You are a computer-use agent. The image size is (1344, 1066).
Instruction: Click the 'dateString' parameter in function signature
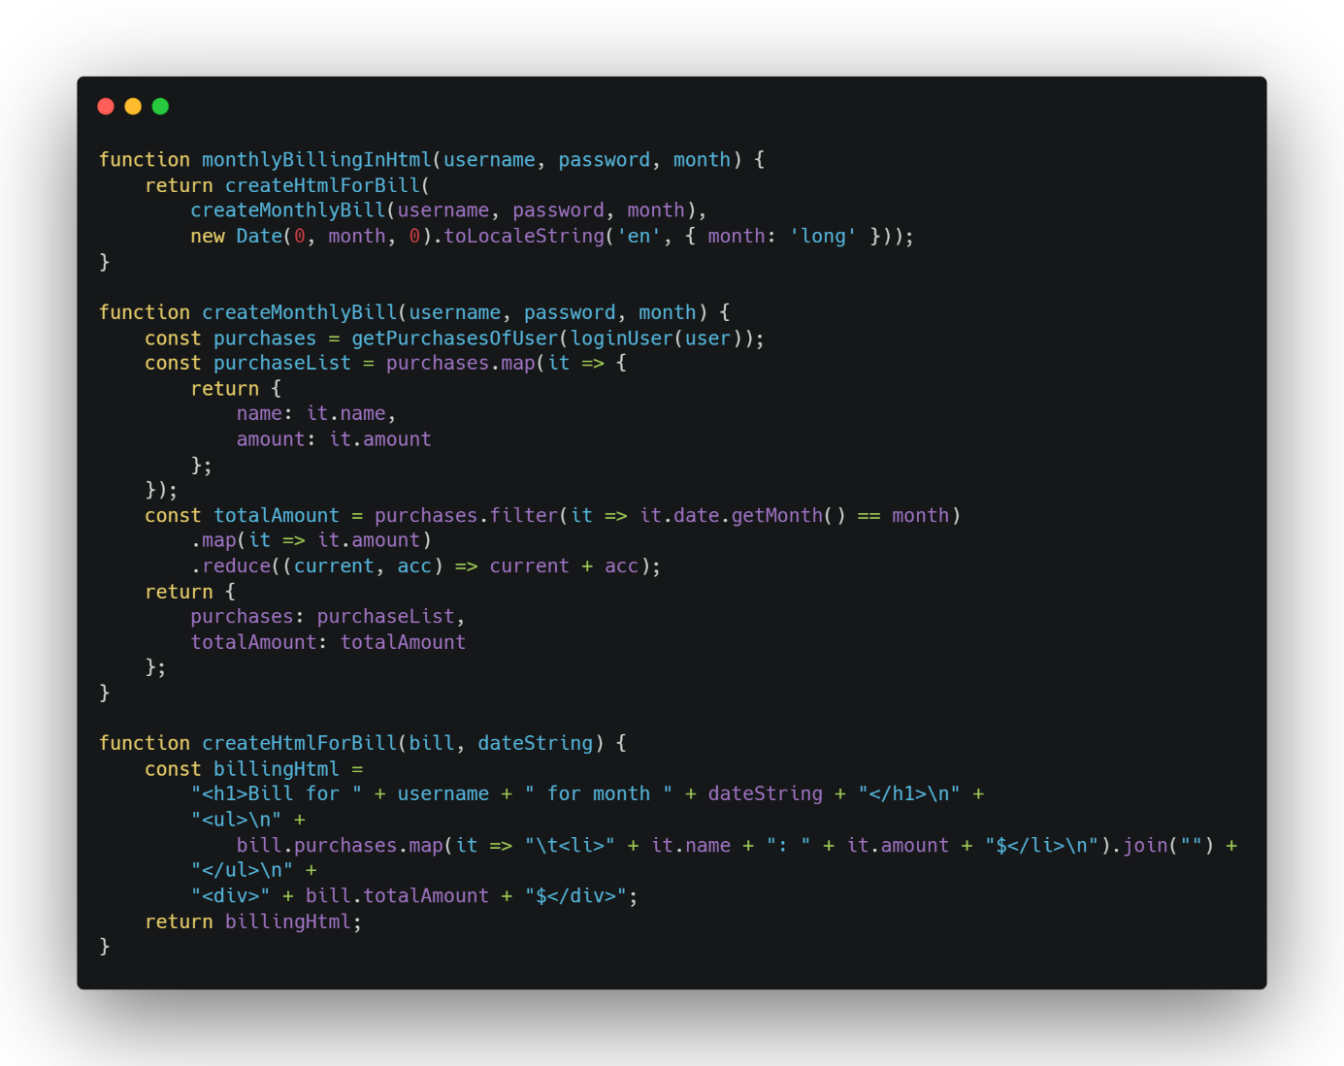point(535,743)
